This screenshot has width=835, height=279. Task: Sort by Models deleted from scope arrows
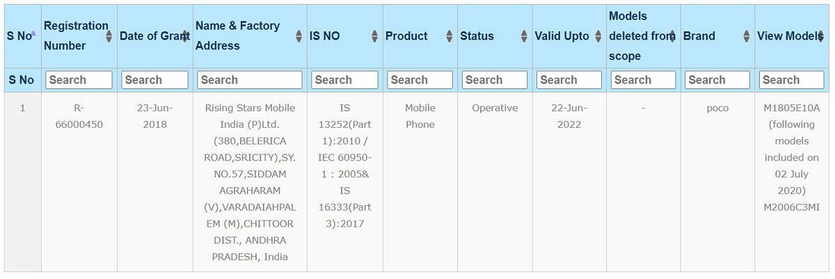tap(672, 36)
